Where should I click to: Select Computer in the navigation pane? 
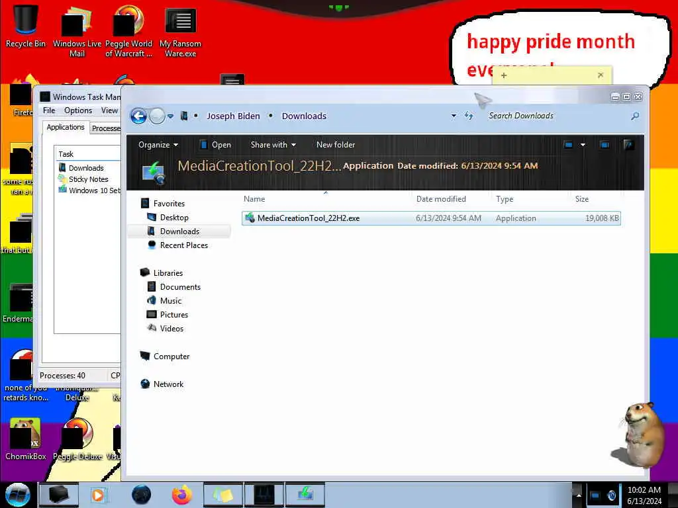click(x=165, y=357)
